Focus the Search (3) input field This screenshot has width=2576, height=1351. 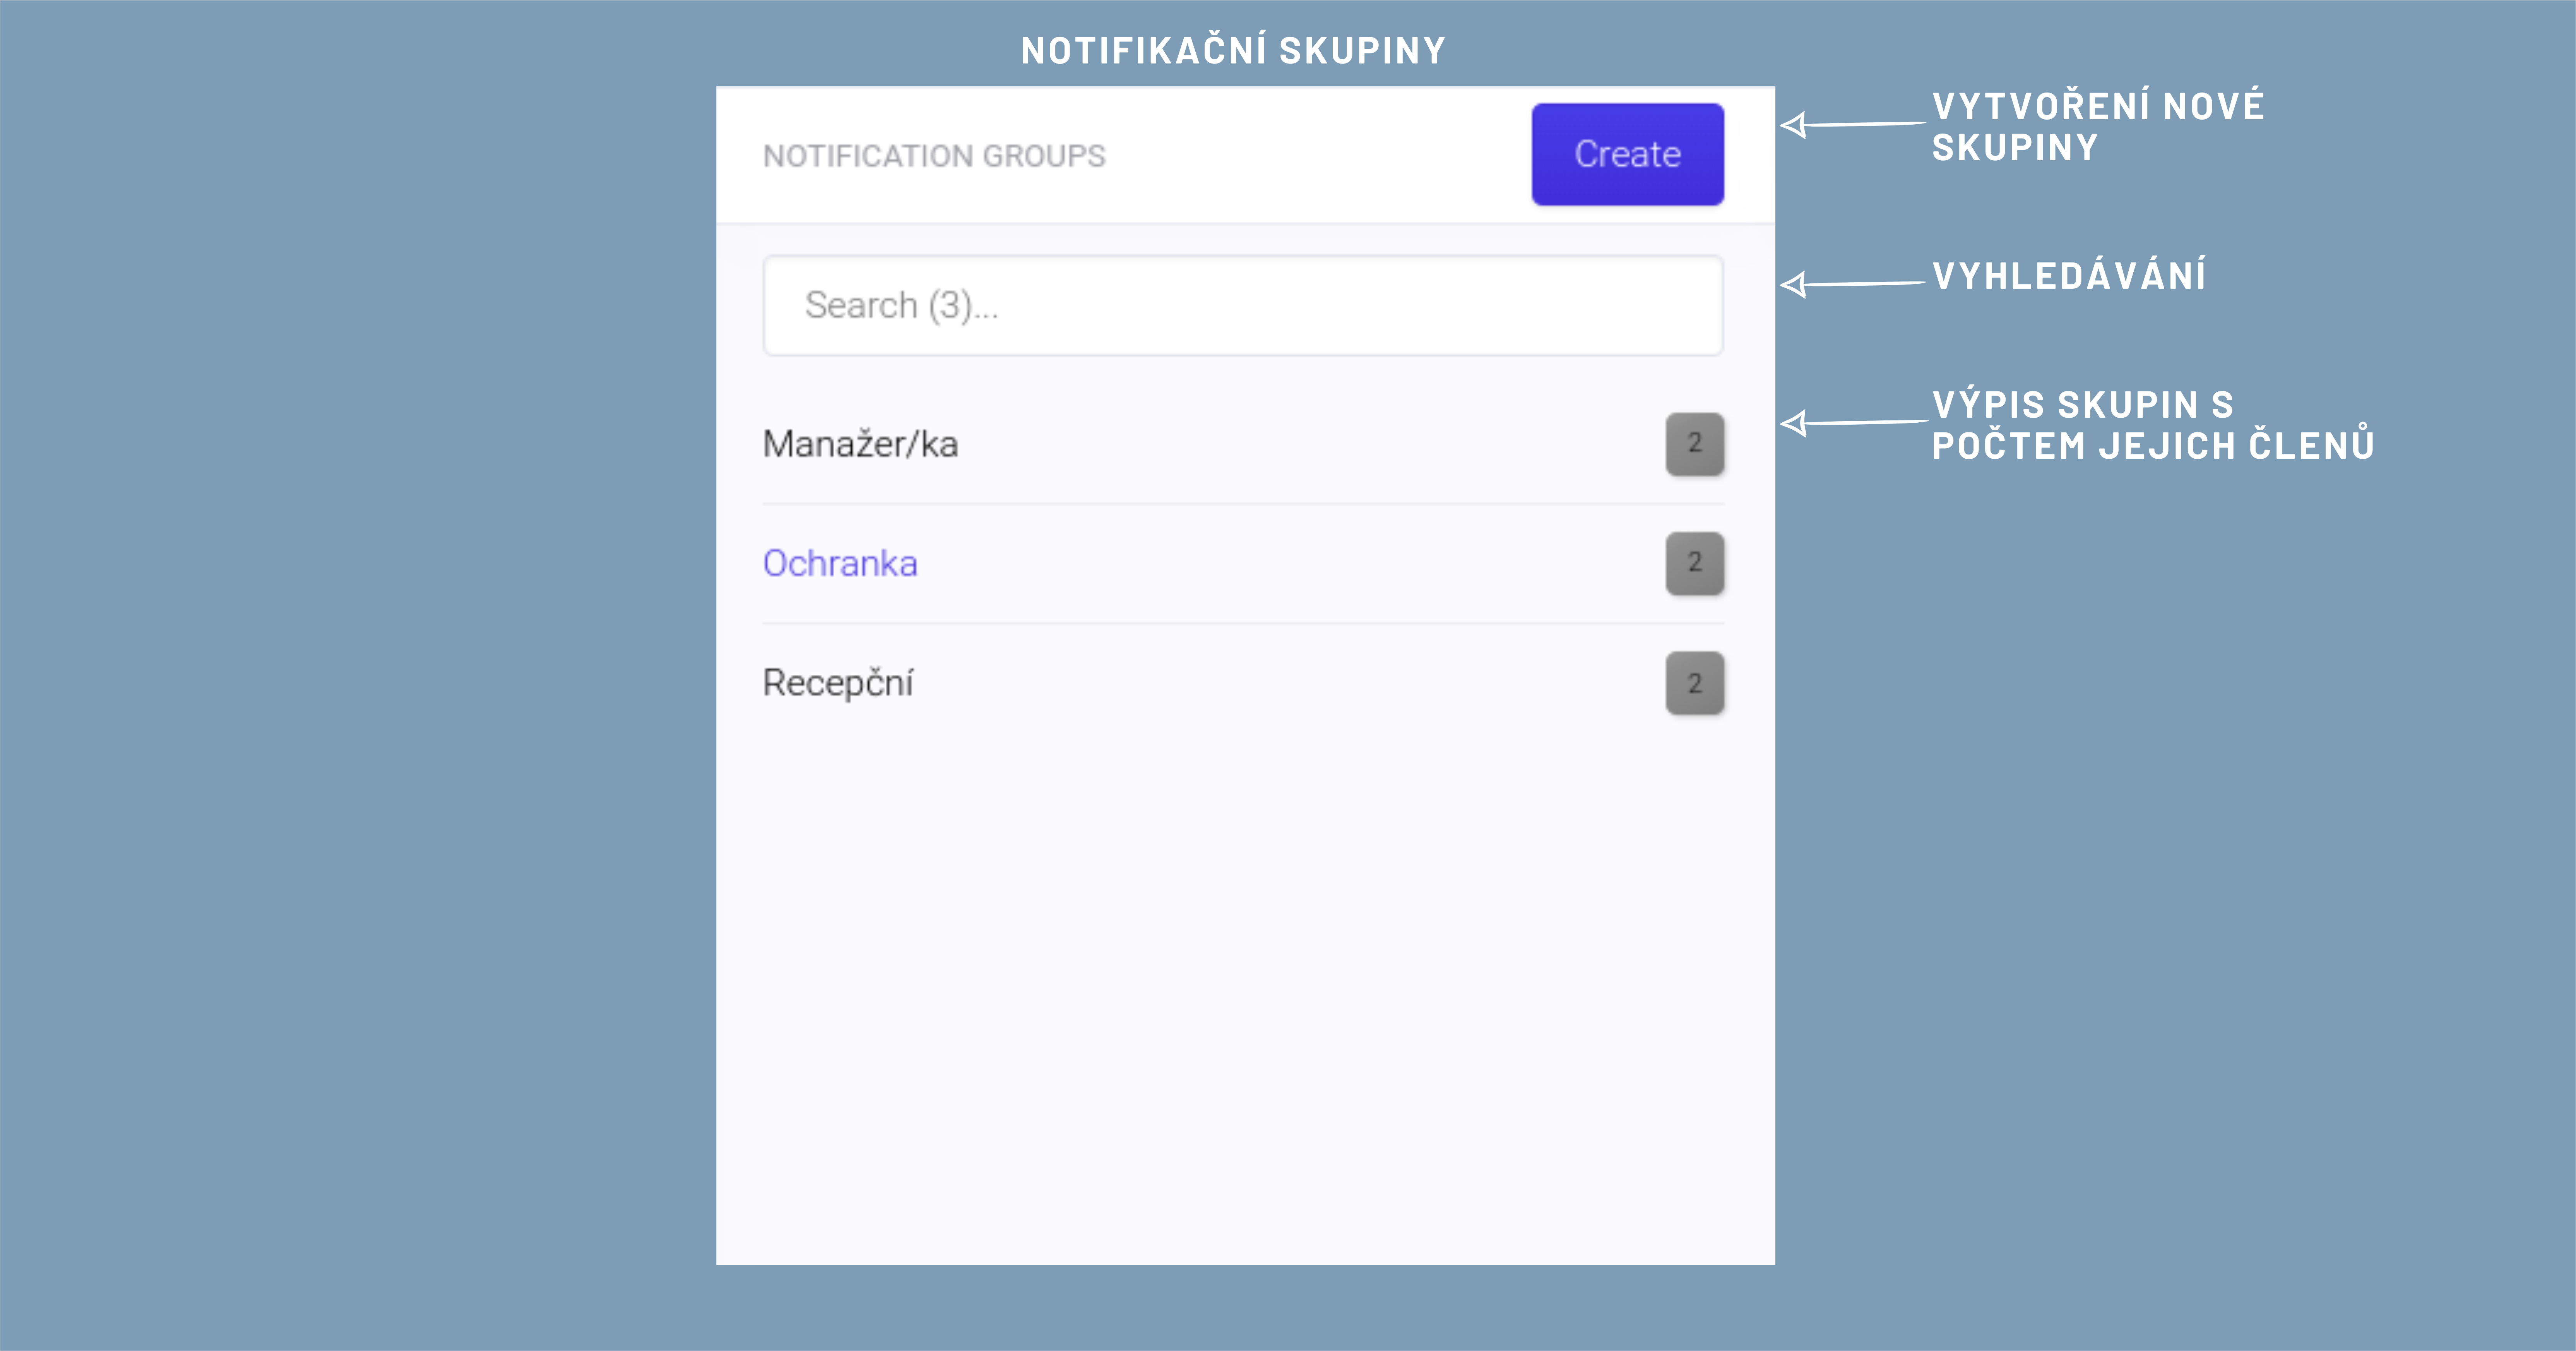pyautogui.click(x=1242, y=305)
